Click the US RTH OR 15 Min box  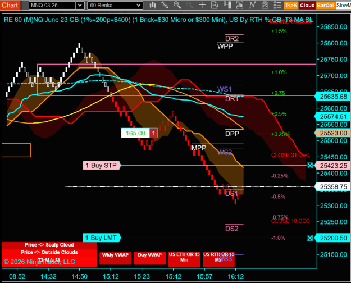click(x=218, y=259)
